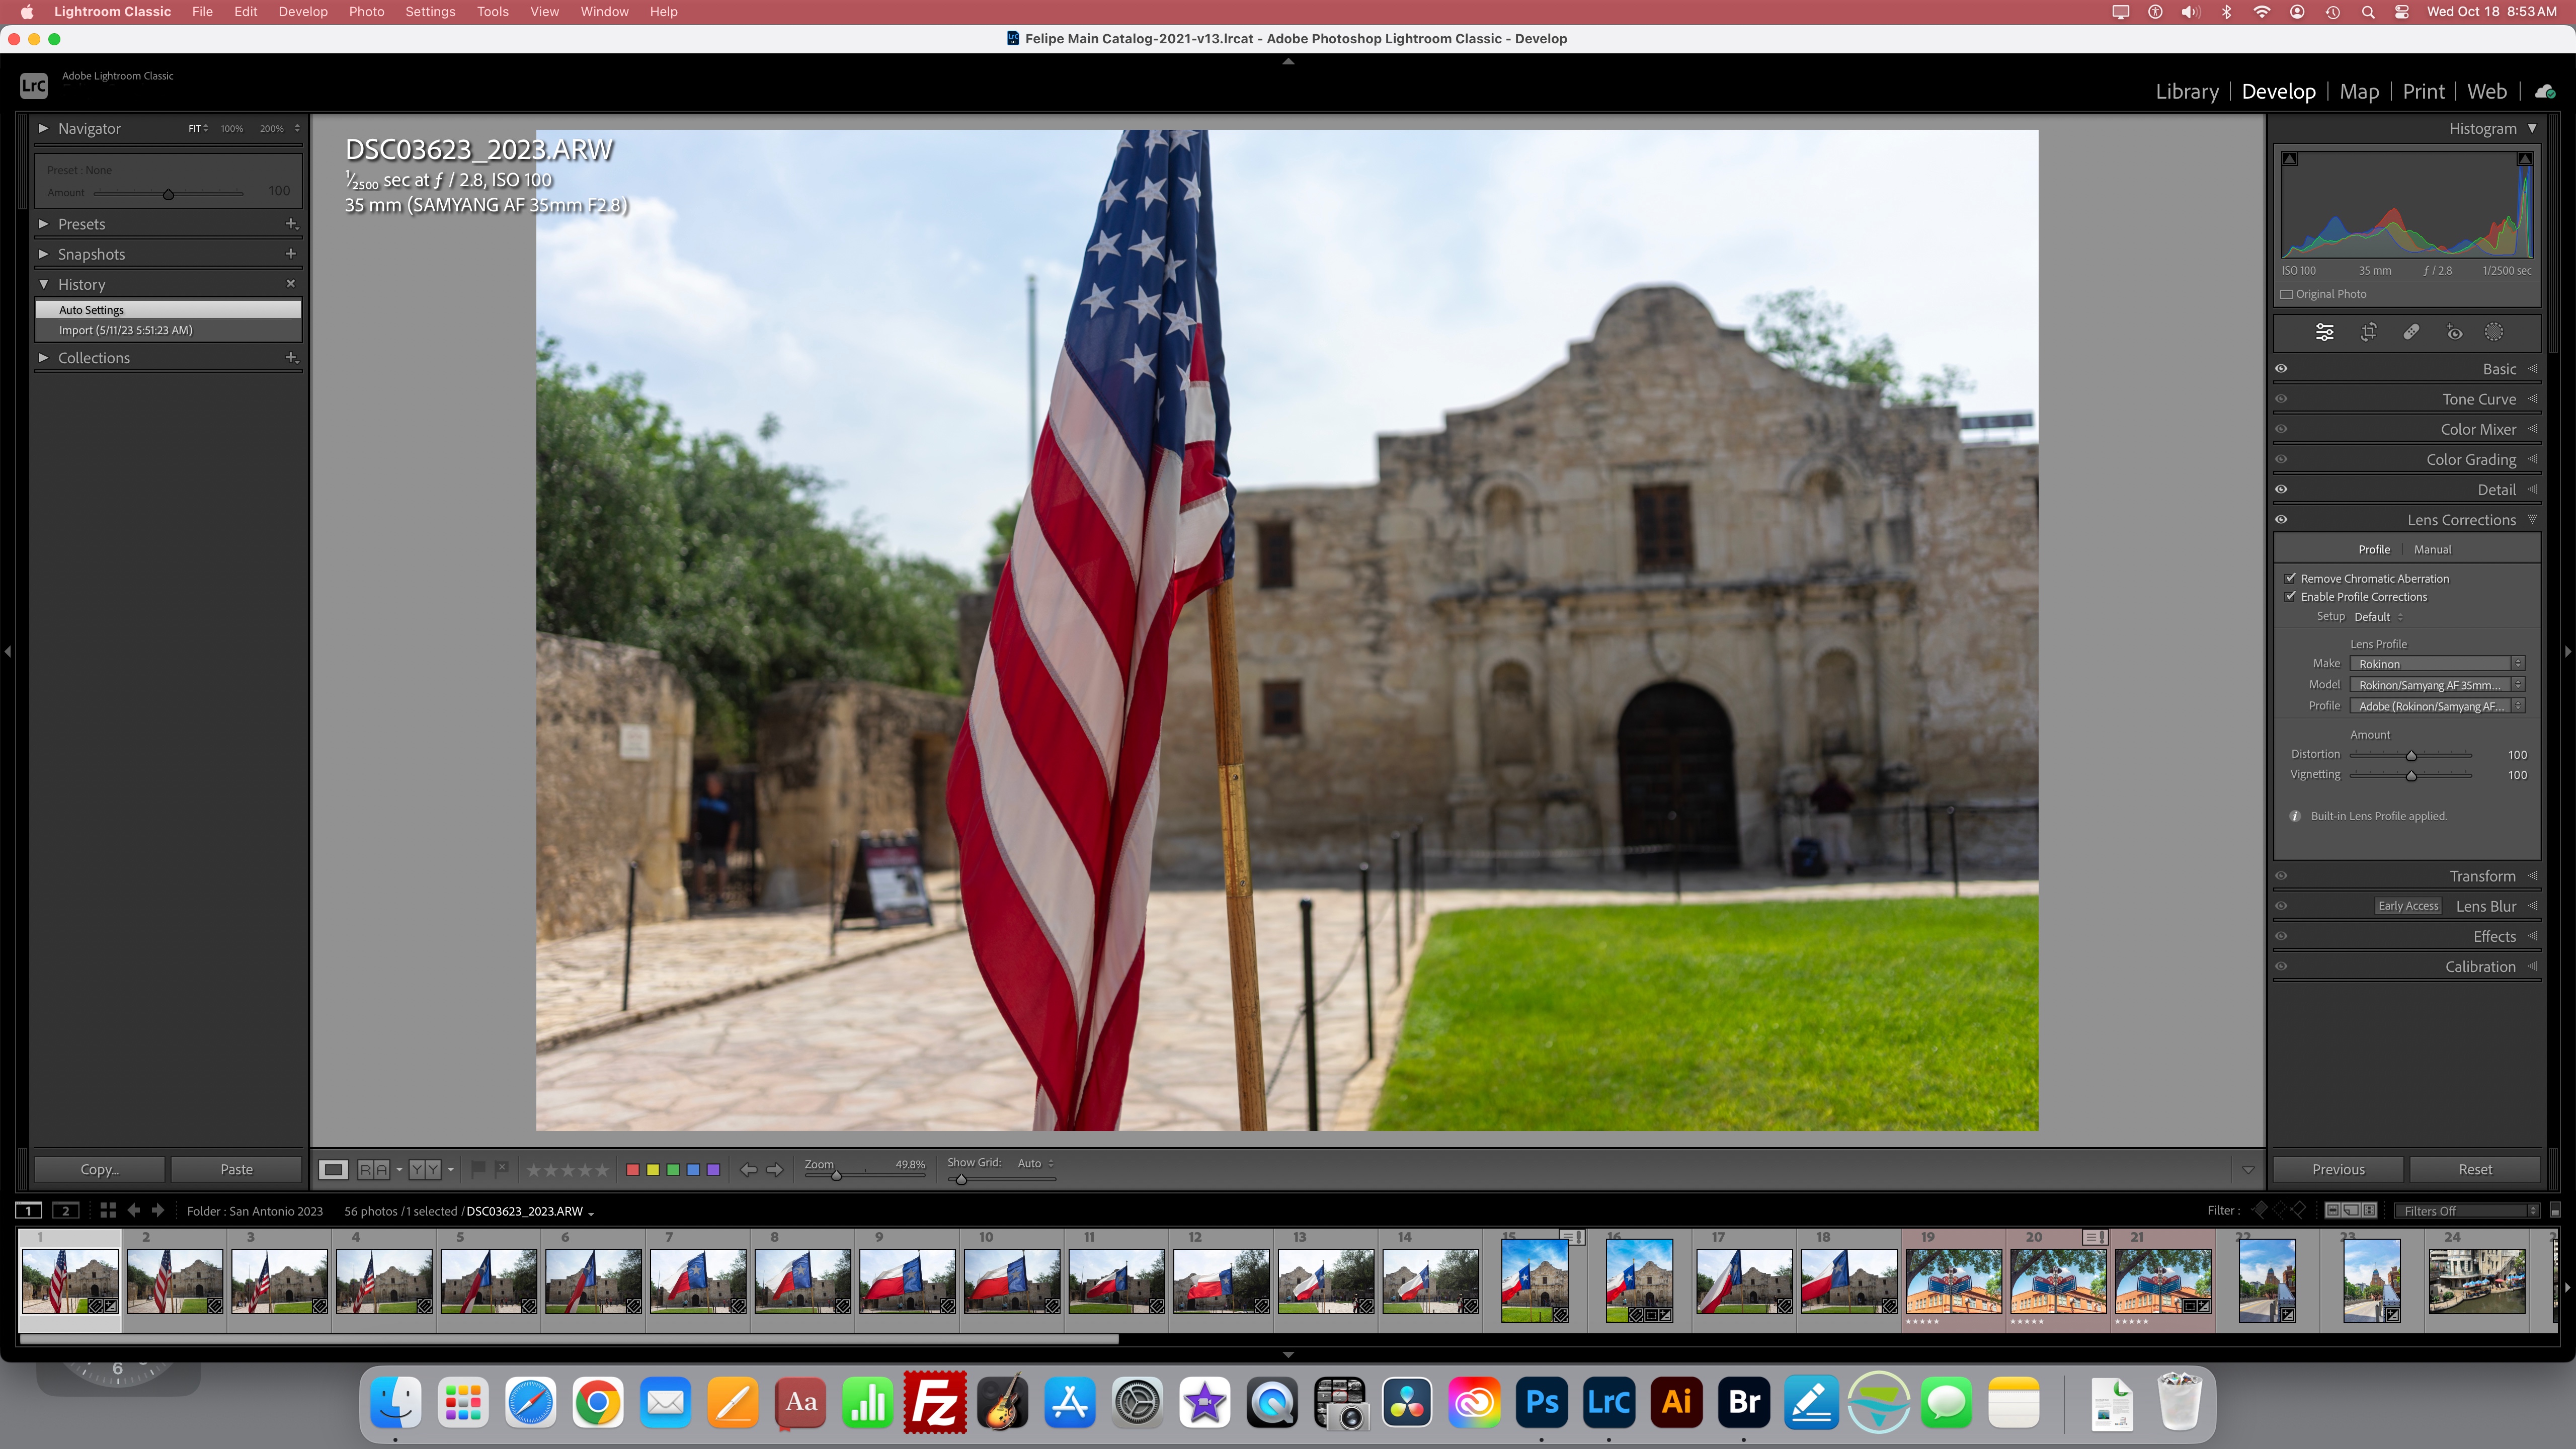The image size is (2576, 1449).
Task: Select the Crop overlay tool
Action: 2368,333
